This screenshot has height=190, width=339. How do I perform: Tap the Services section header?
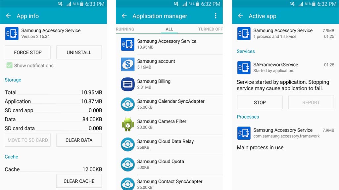click(x=246, y=52)
